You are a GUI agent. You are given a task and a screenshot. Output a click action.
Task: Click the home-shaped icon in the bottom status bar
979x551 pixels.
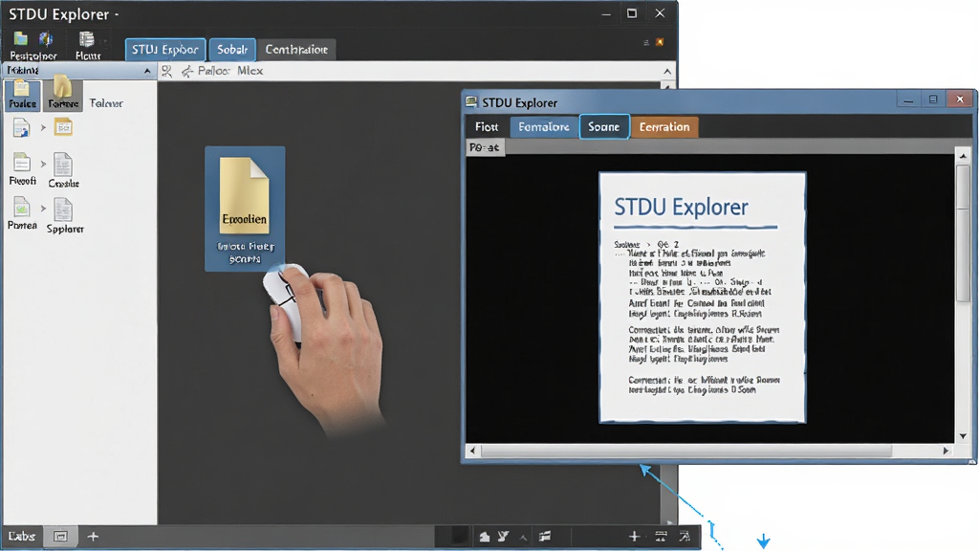click(485, 537)
